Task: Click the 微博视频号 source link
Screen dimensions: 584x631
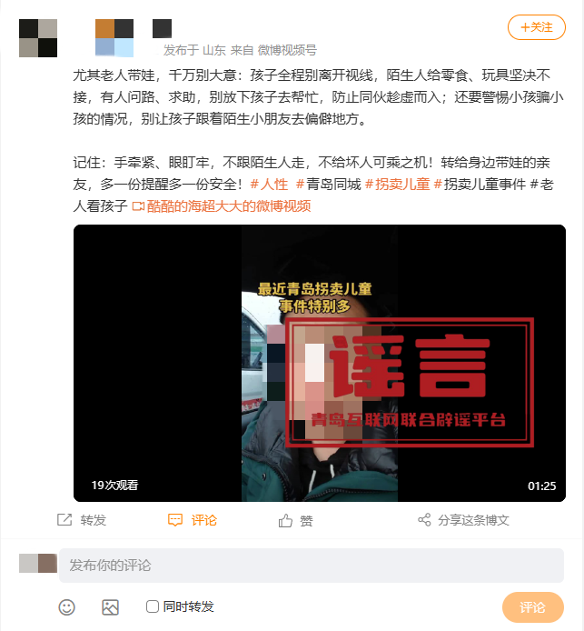Action: click(x=287, y=50)
